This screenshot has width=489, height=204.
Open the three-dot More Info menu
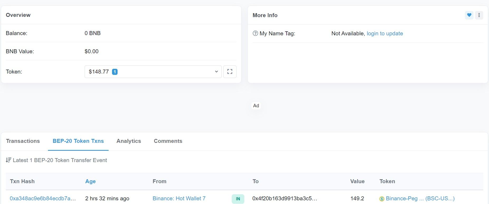(479, 15)
